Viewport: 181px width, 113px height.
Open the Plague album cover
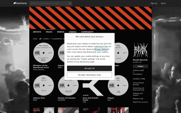tap(118, 86)
